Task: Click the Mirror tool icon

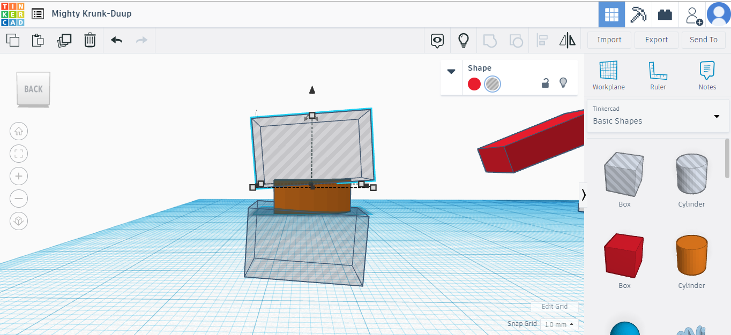Action: pyautogui.click(x=568, y=40)
